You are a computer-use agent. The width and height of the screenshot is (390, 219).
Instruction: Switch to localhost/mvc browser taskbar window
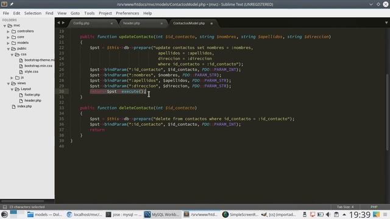(85, 214)
